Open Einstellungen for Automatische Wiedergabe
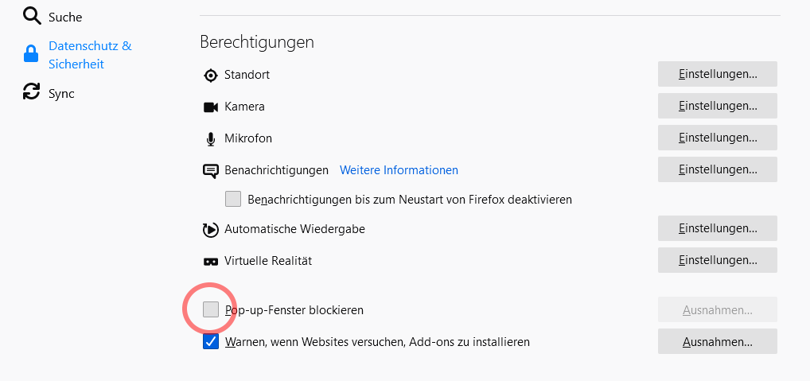The width and height of the screenshot is (810, 381). (x=718, y=228)
